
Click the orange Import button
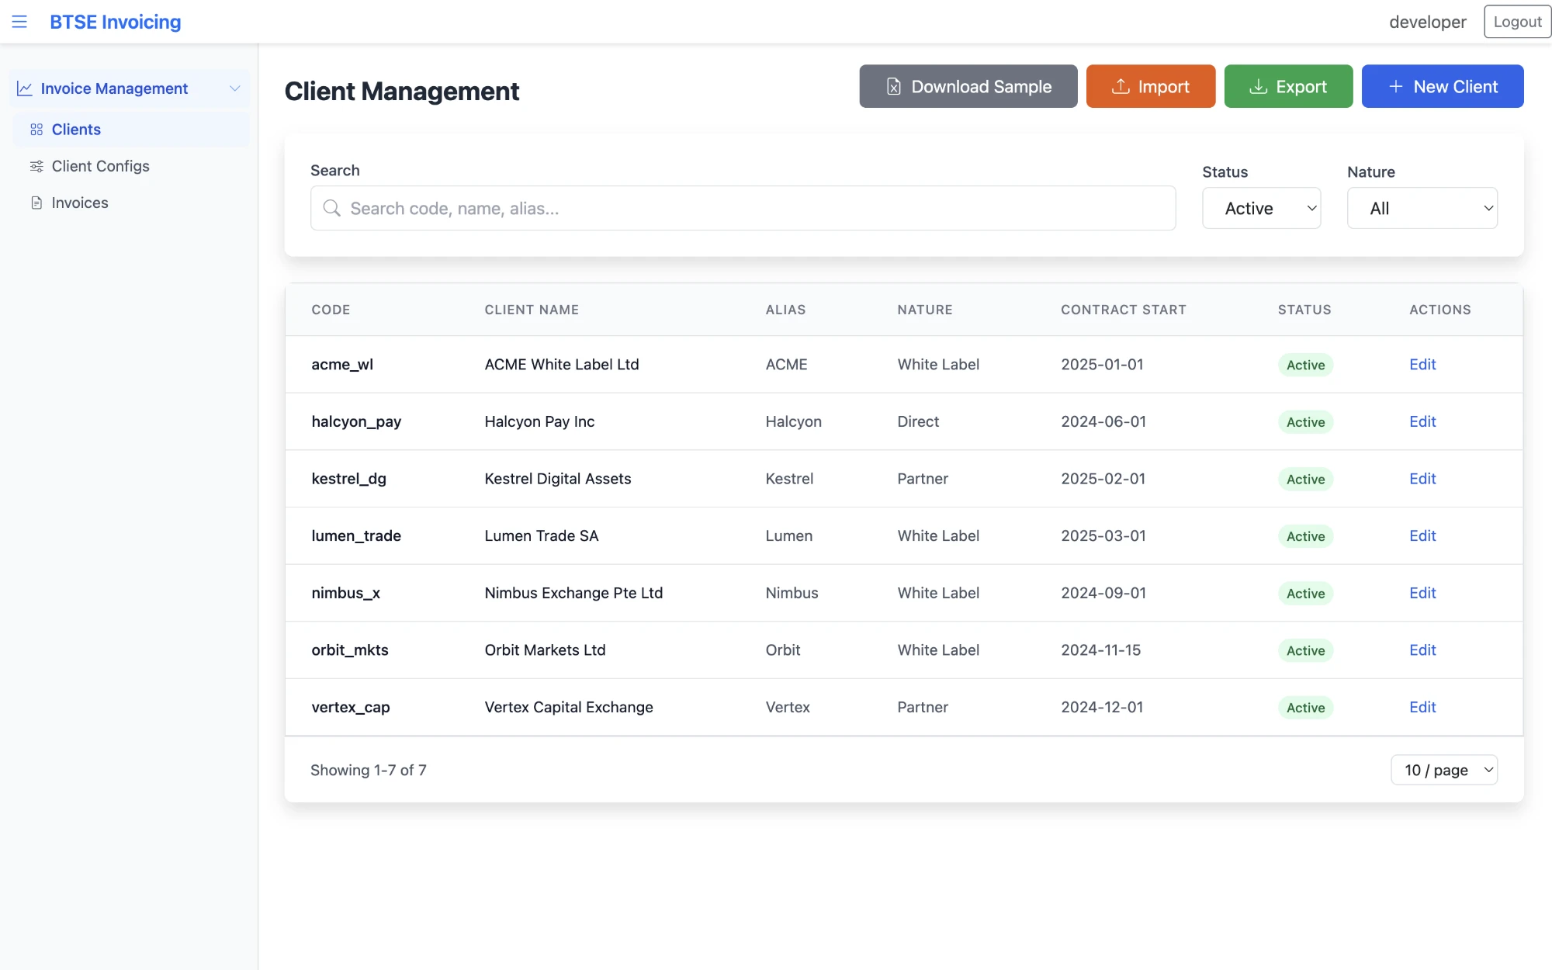click(1150, 86)
